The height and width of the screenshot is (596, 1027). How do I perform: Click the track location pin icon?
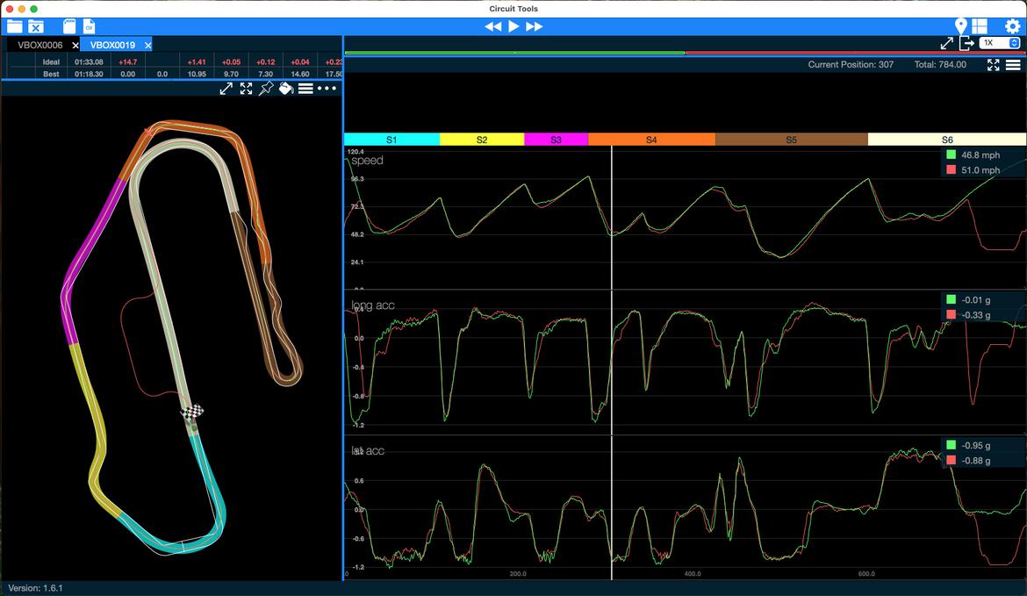(x=960, y=26)
